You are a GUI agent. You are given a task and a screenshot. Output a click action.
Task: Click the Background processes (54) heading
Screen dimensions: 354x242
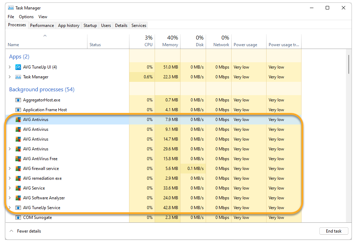pyautogui.click(x=42, y=90)
